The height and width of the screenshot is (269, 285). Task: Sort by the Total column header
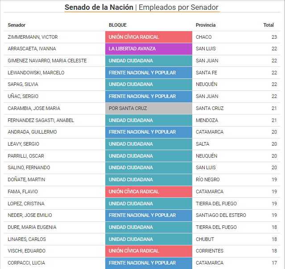pyautogui.click(x=268, y=25)
